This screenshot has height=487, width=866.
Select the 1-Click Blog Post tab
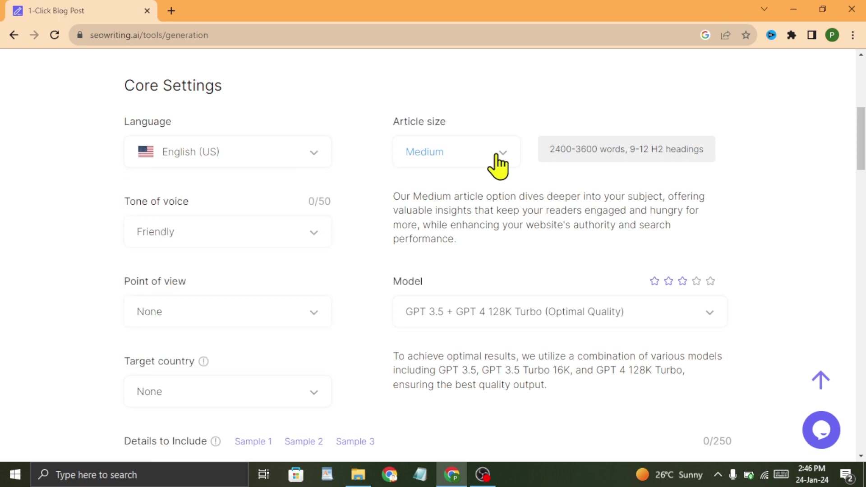81,11
